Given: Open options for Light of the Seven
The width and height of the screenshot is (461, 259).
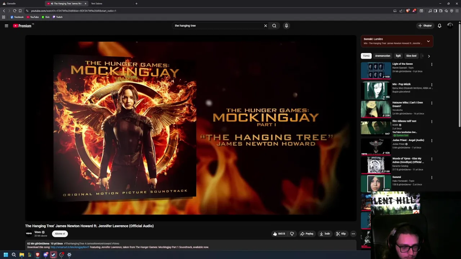Looking at the screenshot, I should click(431, 64).
